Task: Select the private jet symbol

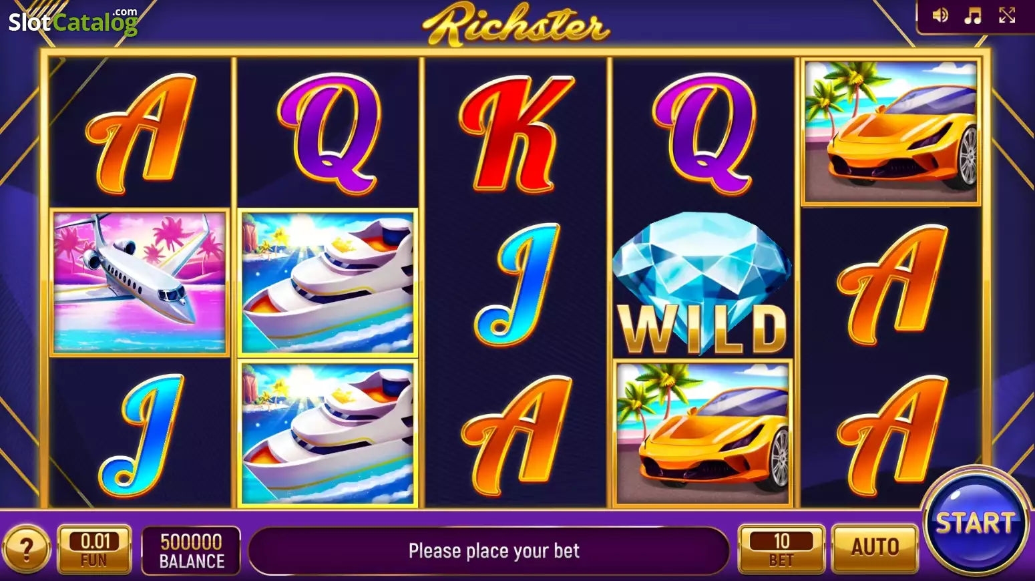Action: pyautogui.click(x=140, y=282)
